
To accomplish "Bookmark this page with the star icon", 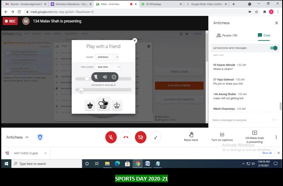I will pyautogui.click(x=256, y=12).
